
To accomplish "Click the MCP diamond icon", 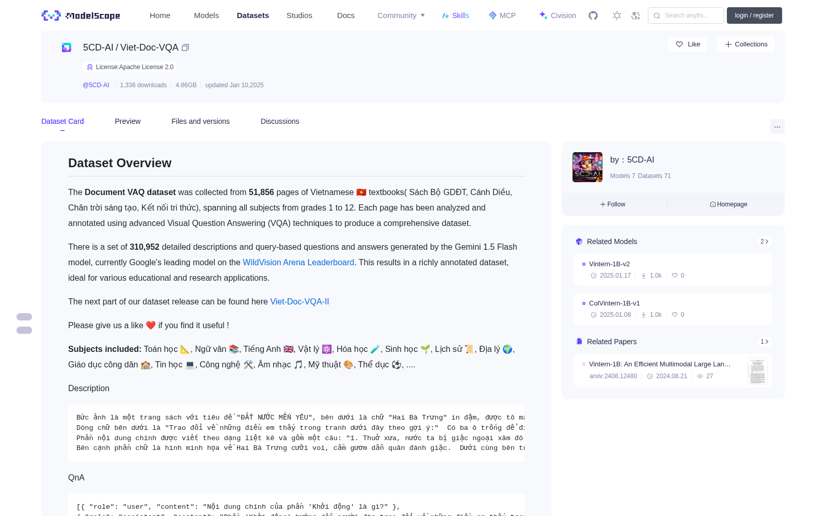I will pos(493,15).
